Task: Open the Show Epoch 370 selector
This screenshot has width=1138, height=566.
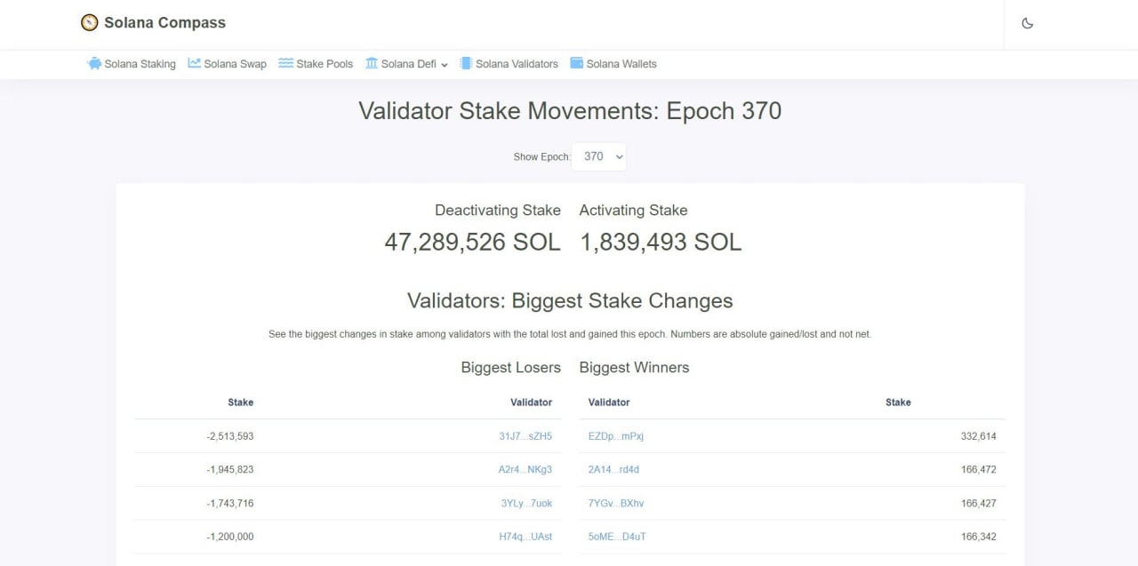Action: [599, 156]
